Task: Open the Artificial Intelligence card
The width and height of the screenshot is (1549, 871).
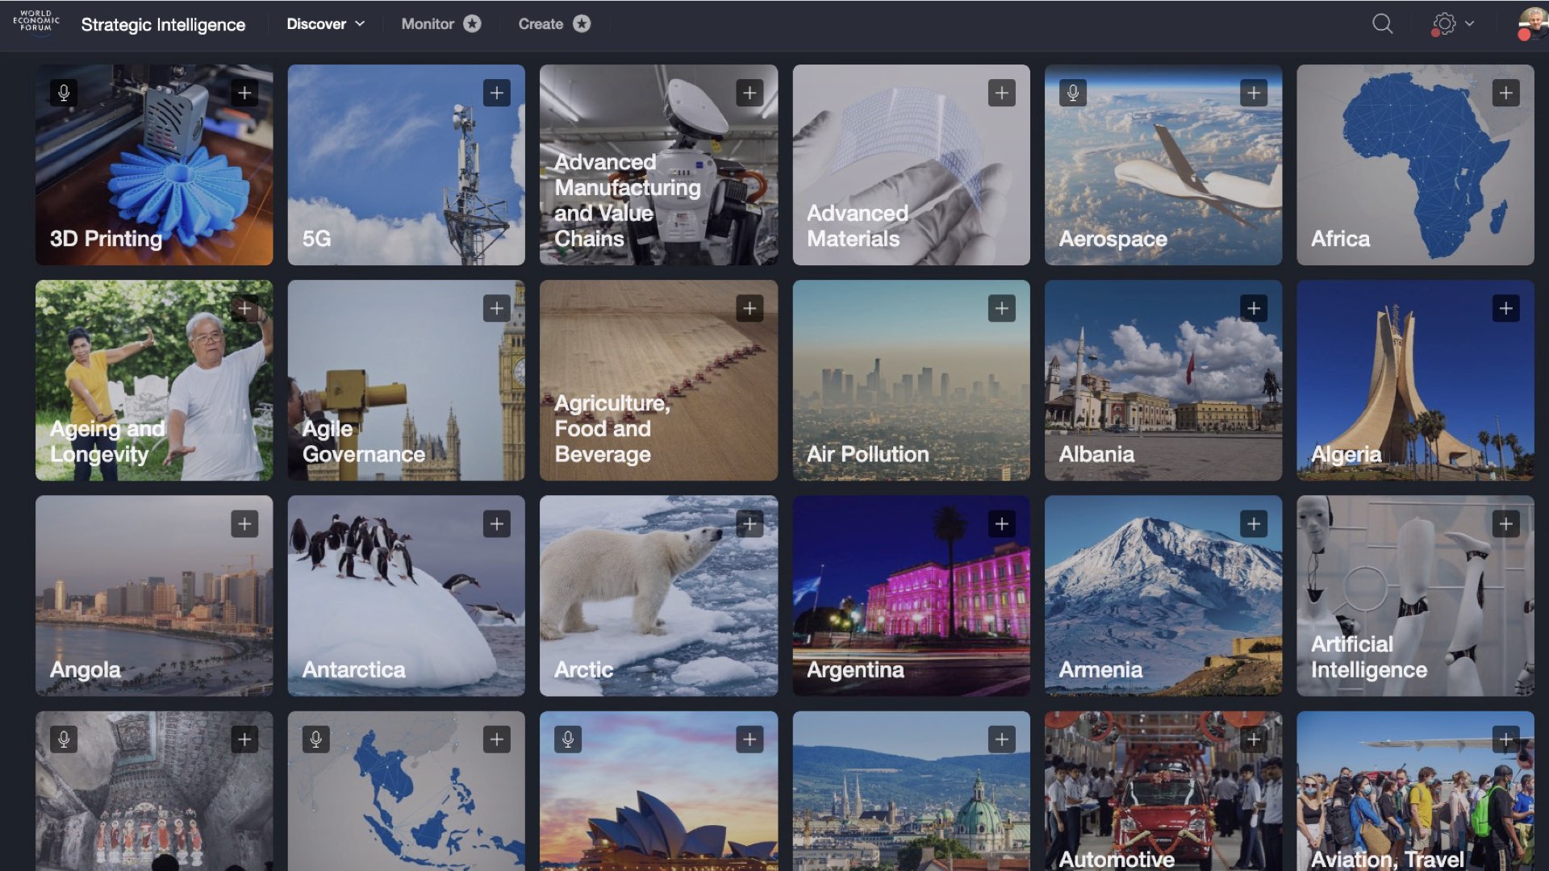Action: click(1415, 596)
